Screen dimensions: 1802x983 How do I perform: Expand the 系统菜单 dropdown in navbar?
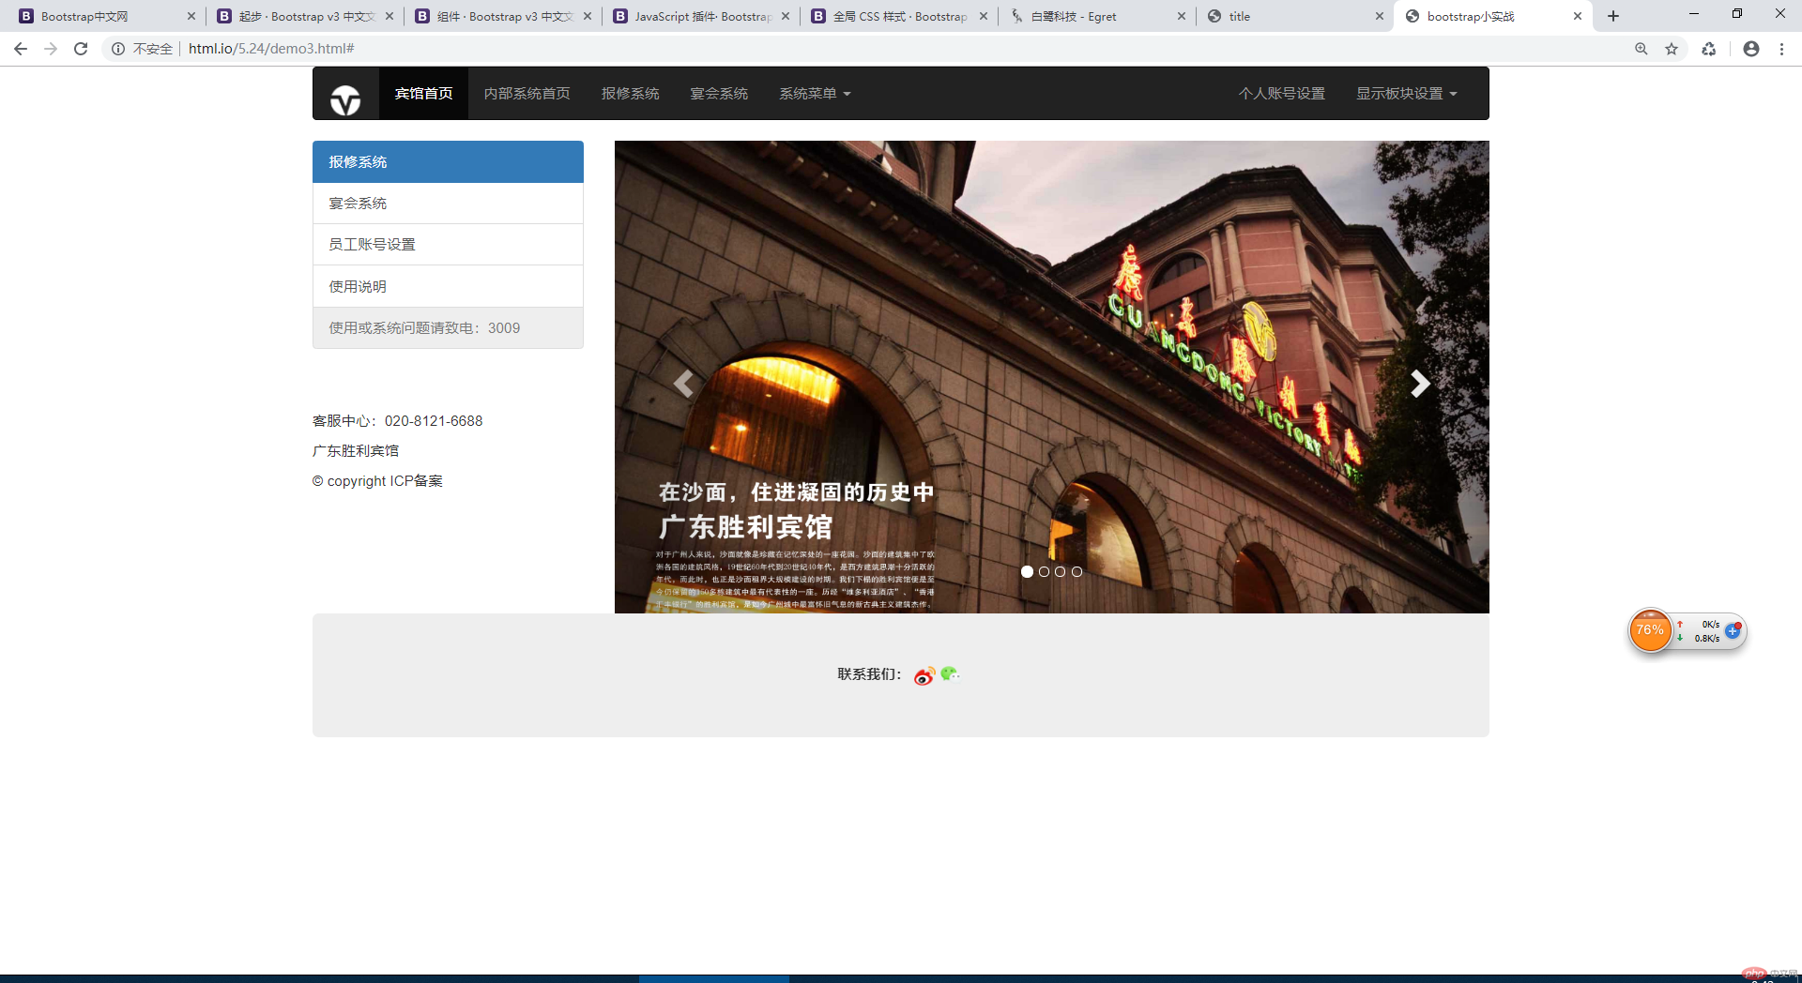point(815,93)
